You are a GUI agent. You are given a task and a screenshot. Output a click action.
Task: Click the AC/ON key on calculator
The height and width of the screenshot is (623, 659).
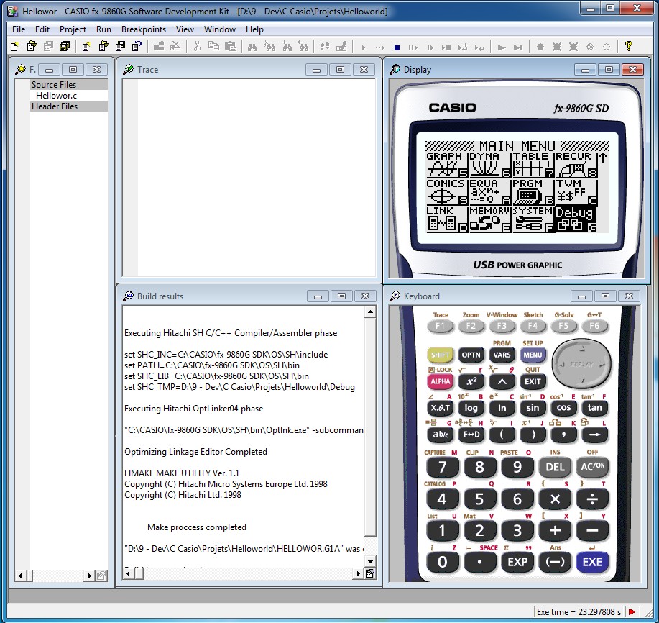click(x=592, y=466)
